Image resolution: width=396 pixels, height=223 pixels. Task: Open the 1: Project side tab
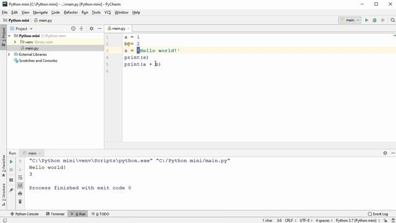(x=3, y=37)
